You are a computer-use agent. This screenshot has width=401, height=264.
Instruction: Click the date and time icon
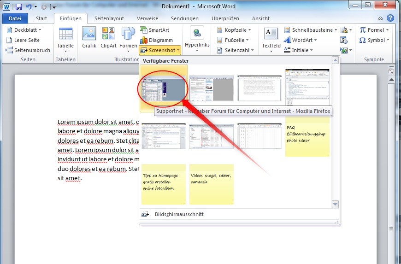(x=344, y=40)
